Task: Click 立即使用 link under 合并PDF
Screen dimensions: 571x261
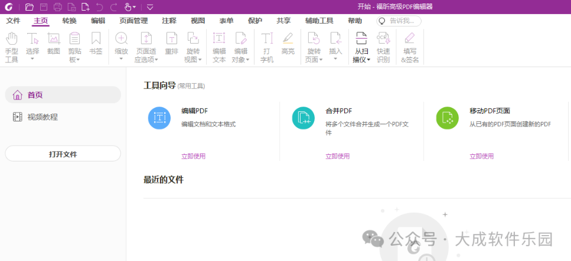Action: [x=337, y=156]
